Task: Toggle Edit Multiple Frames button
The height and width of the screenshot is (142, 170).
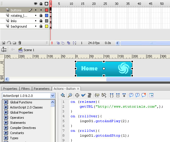Action: pyautogui.click(x=69, y=43)
